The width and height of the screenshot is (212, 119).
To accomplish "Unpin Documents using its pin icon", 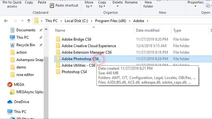I will (41, 30).
